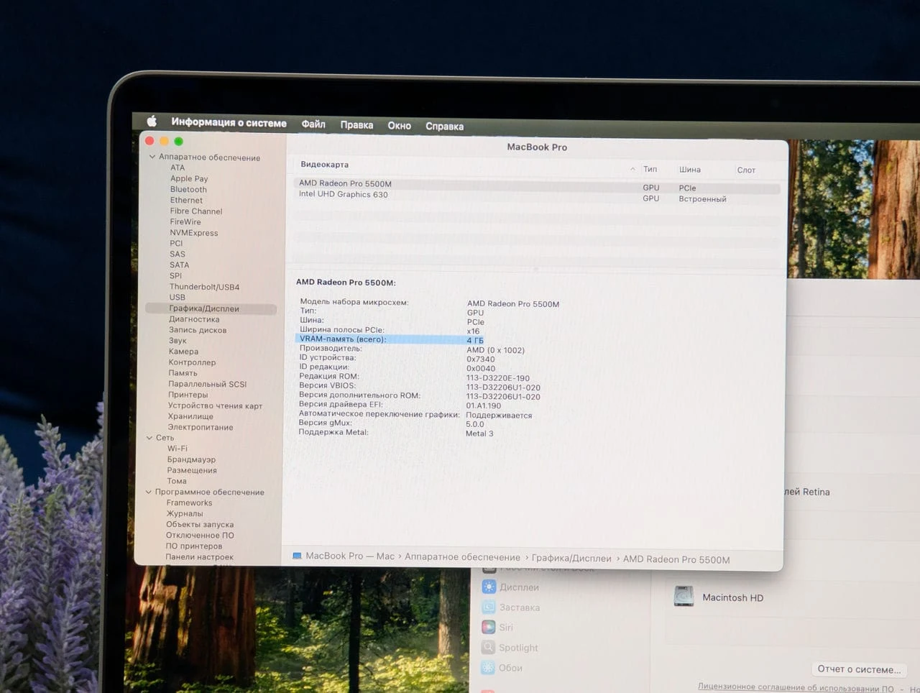Image resolution: width=920 pixels, height=693 pixels.
Task: Select Frameworks in the sidebar
Action: tap(189, 502)
